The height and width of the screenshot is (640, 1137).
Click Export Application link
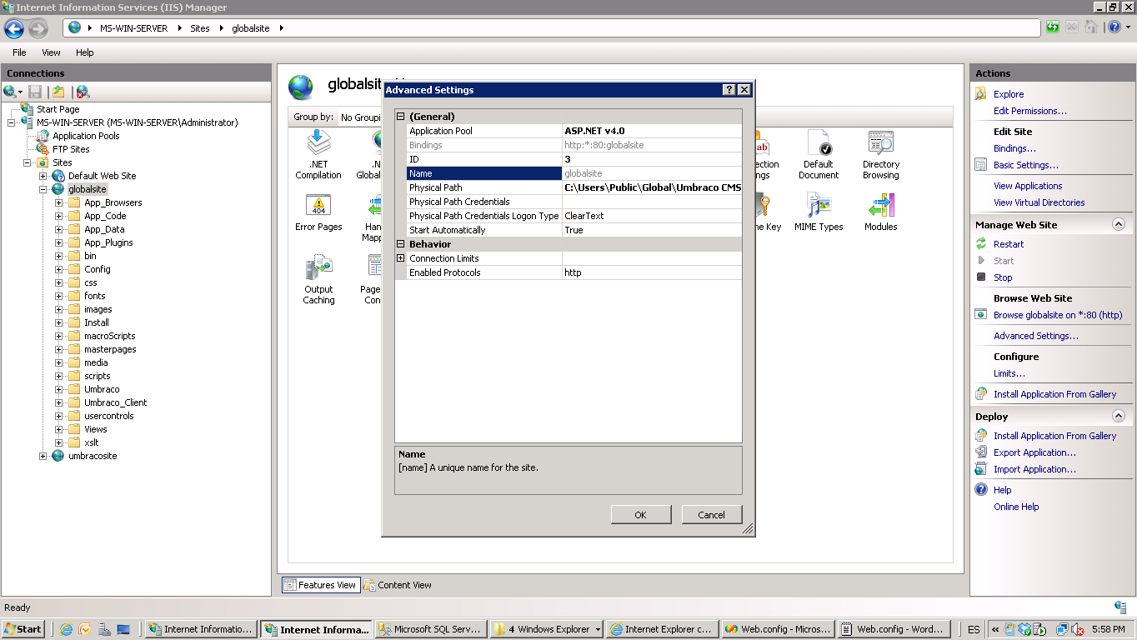click(x=1034, y=452)
